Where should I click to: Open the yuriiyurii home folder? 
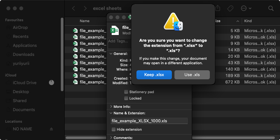point(21,63)
